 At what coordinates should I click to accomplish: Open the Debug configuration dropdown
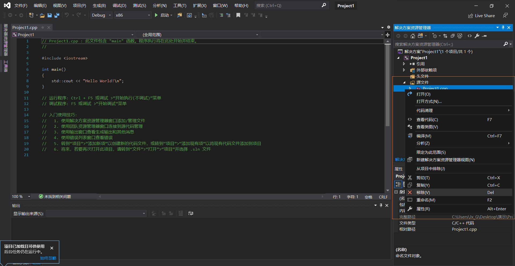coord(101,15)
